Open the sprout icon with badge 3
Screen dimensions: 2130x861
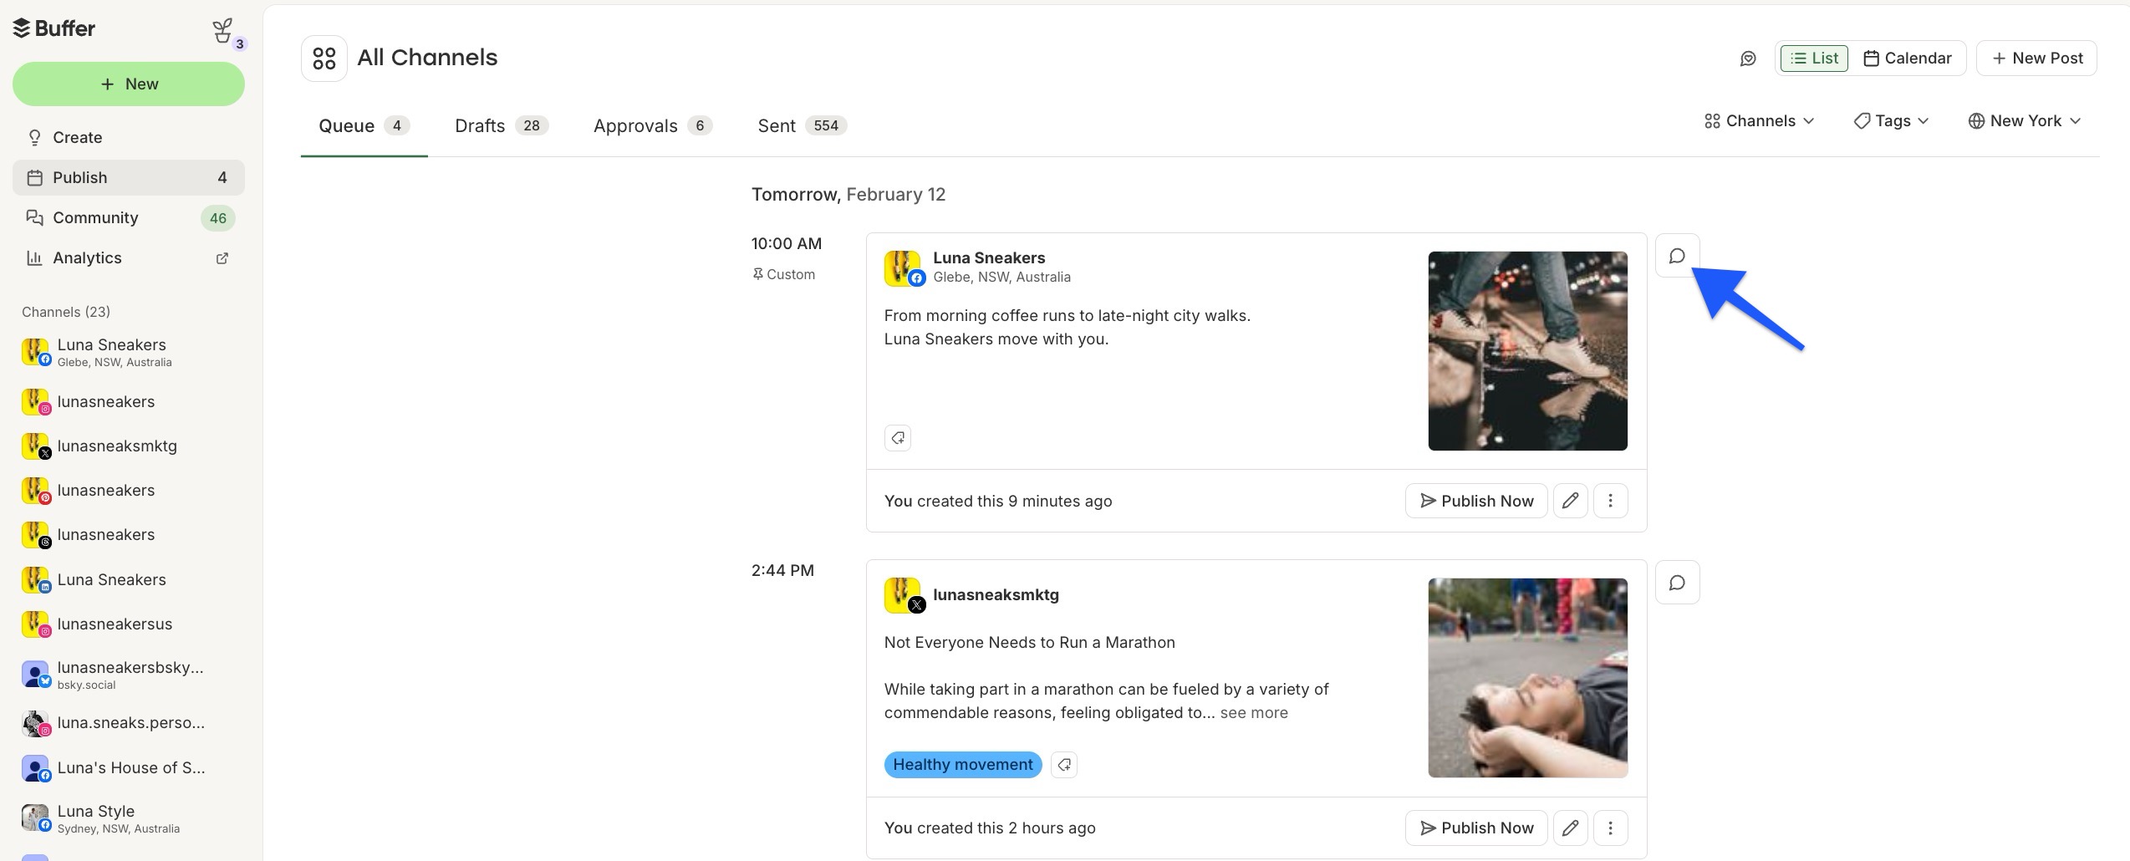[224, 32]
